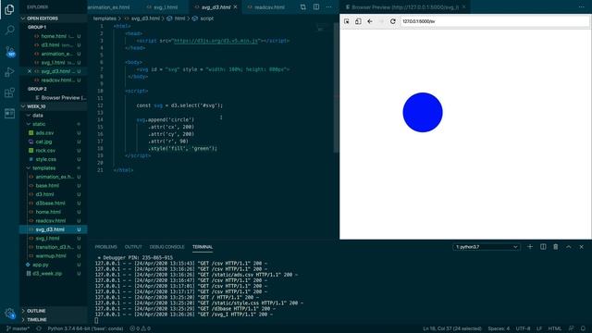The width and height of the screenshot is (592, 333).
Task: Select home.html in the Open Editors list
Action: coord(54,36)
